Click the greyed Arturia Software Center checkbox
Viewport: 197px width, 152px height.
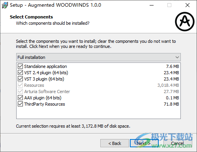[20, 92]
